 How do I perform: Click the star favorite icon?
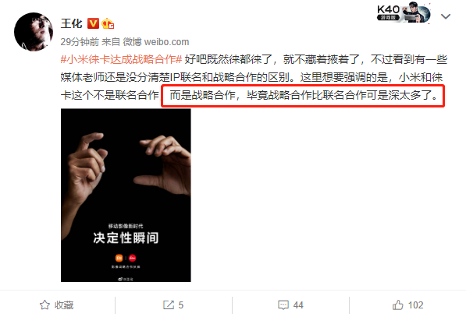(x=44, y=305)
